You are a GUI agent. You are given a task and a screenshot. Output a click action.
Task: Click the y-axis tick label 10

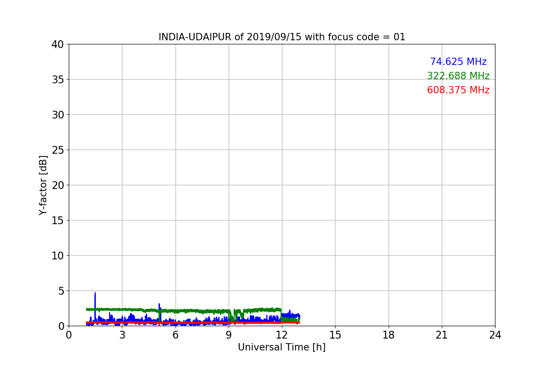pos(57,256)
